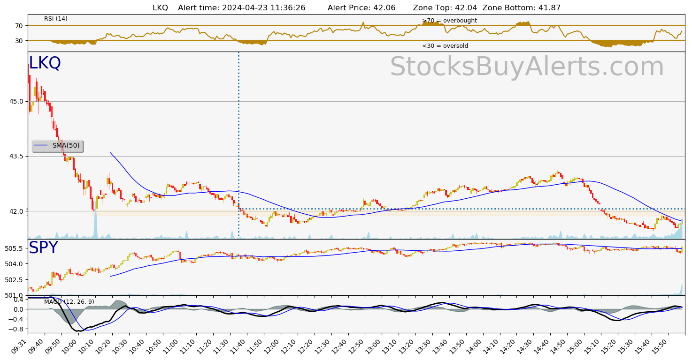Viewport: 692px width, 360px height.
Task: Click the SMA(50) legend box
Action: click(57, 146)
